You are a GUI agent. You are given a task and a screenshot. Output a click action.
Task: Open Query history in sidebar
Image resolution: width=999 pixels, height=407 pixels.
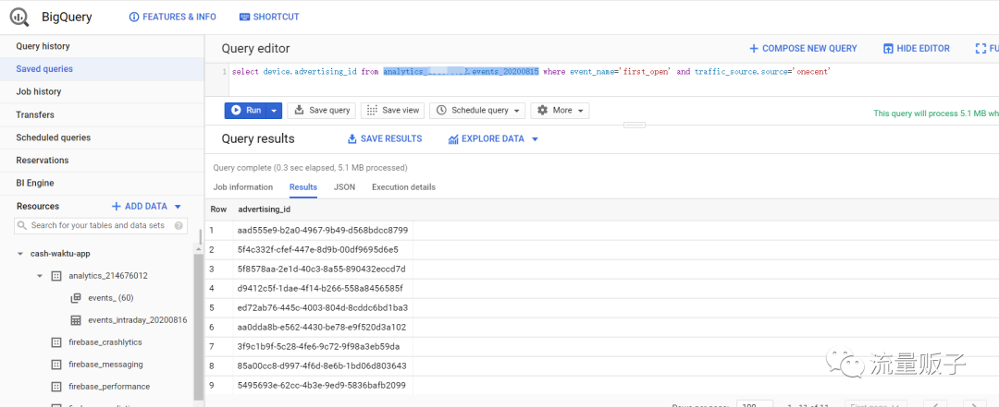tap(43, 46)
